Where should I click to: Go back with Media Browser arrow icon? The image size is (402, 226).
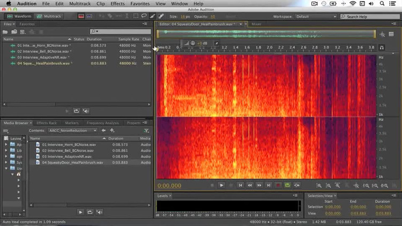tap(103, 131)
